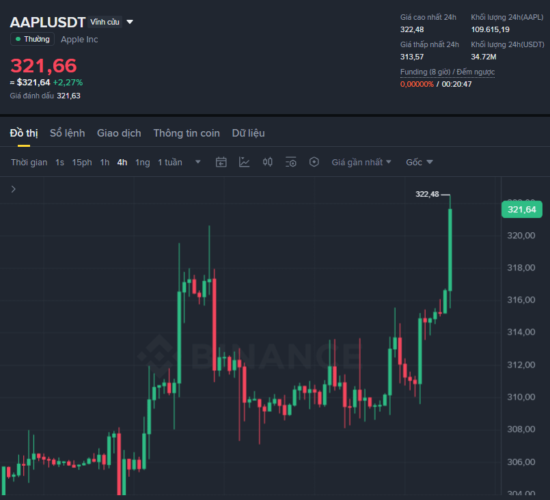Open the calendar date jump icon

pos(221,162)
